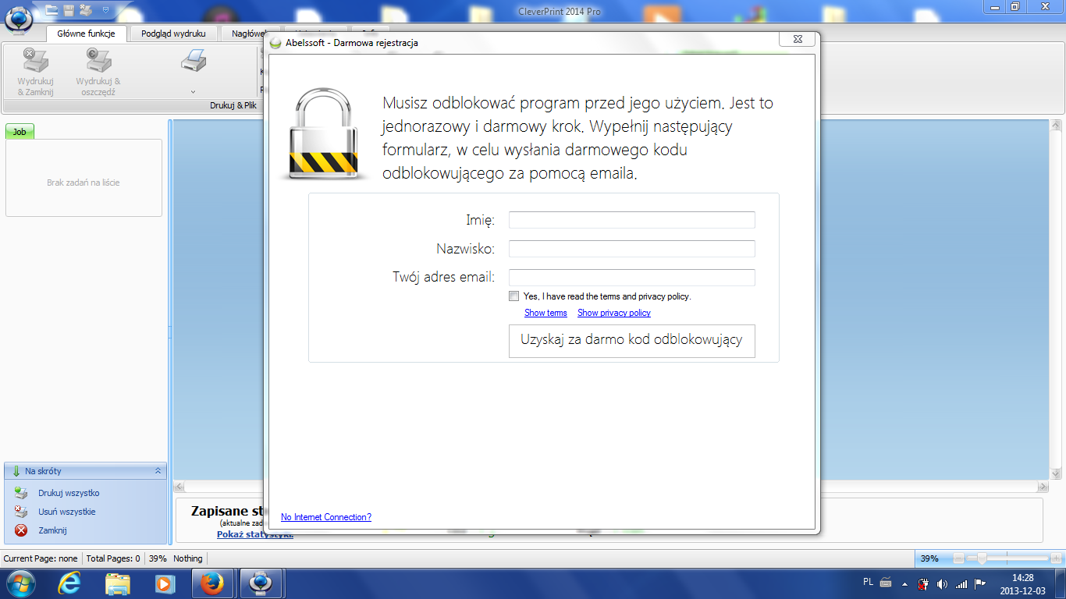Click the preview vertical scrollbar down arrow

[x=1057, y=473]
